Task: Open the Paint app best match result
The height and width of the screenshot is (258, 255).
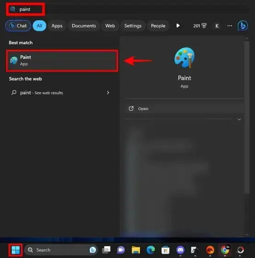Action: coord(62,61)
